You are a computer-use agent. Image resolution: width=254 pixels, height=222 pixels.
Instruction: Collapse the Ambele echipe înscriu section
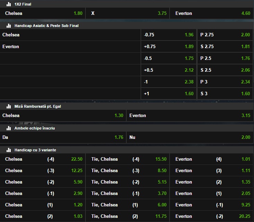click(x=127, y=128)
